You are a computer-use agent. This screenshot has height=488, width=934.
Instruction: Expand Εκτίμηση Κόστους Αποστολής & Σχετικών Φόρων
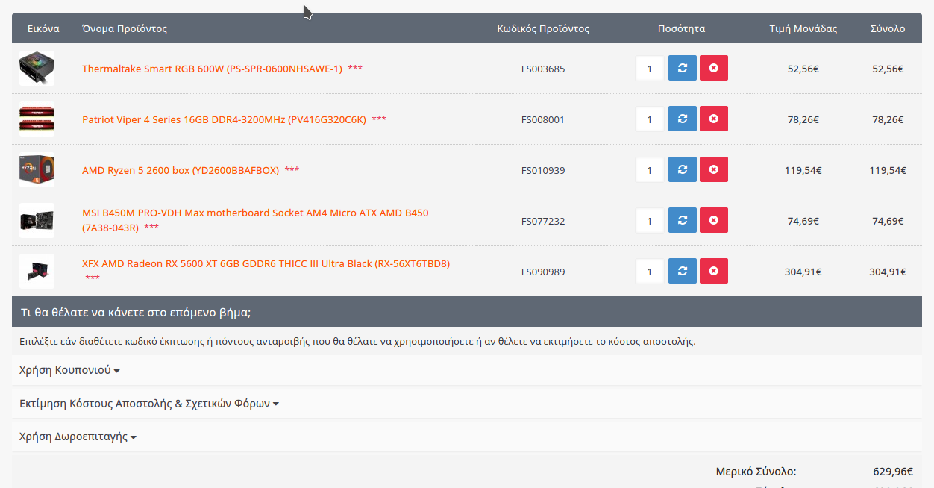point(149,404)
